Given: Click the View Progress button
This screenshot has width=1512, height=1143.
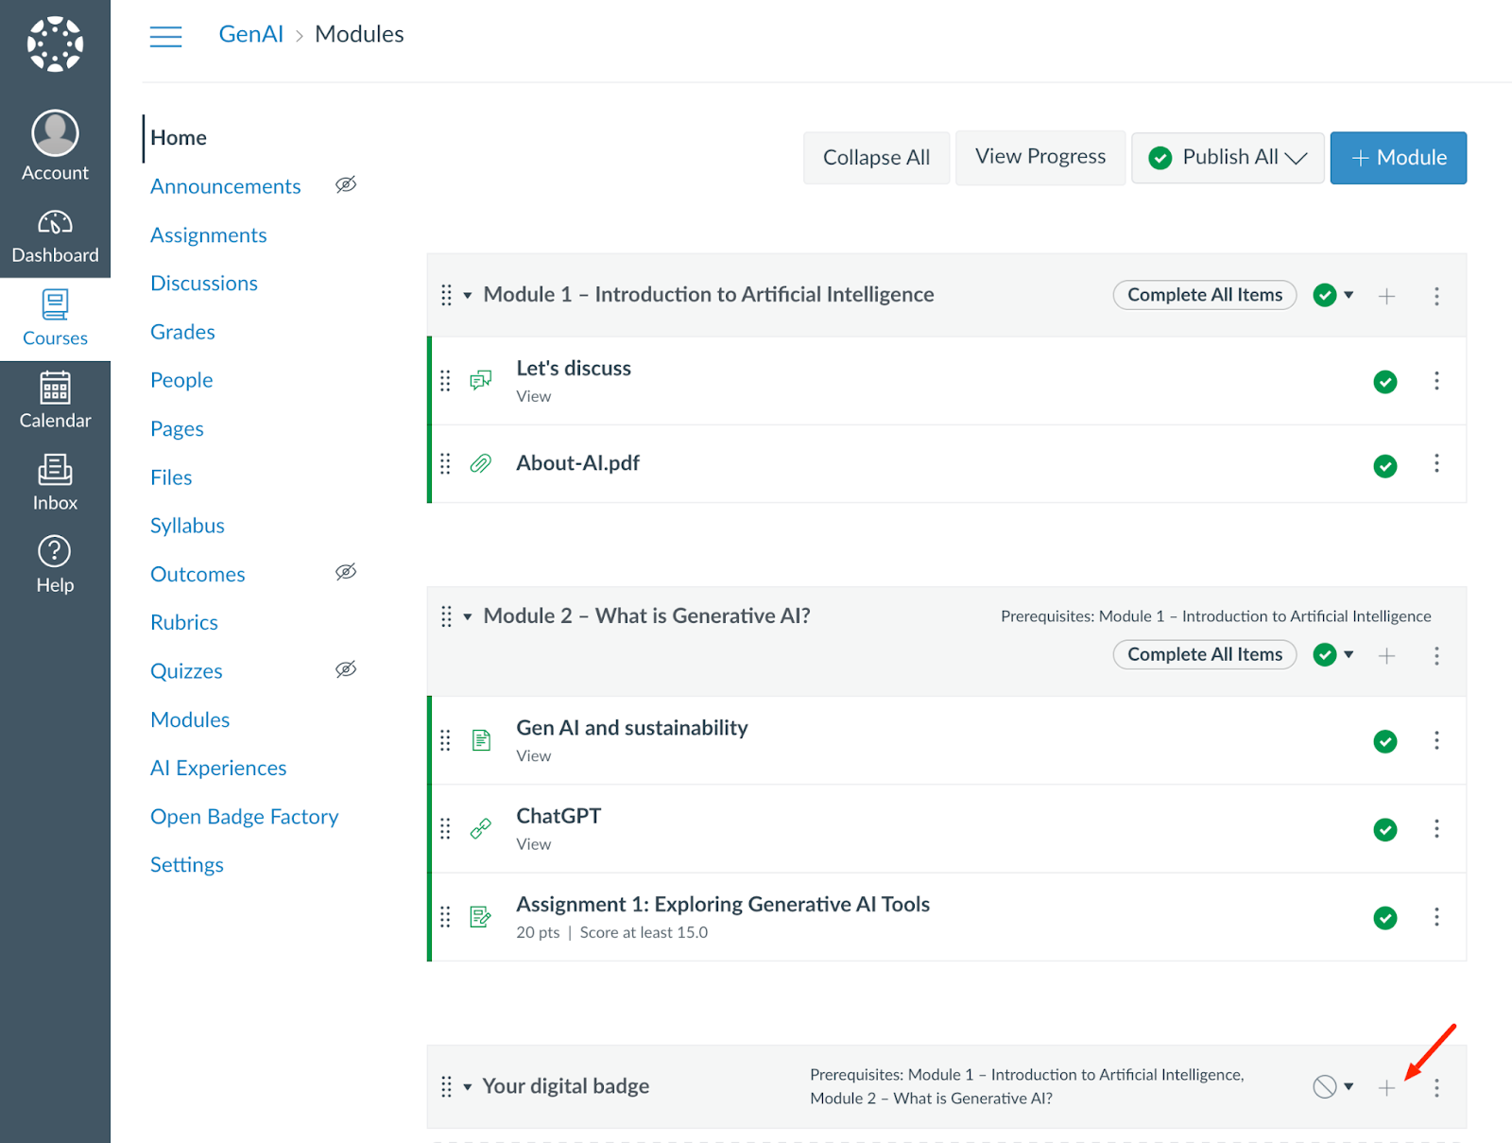Looking at the screenshot, I should pos(1040,157).
